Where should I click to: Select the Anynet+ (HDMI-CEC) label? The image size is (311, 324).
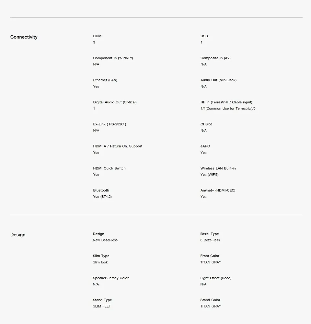click(x=218, y=190)
